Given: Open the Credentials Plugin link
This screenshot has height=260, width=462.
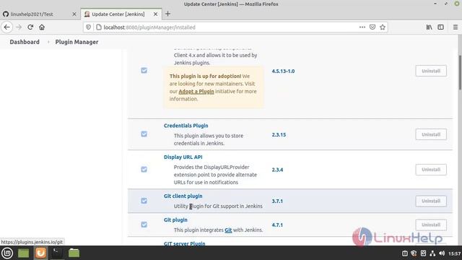Looking at the screenshot, I should [186, 126].
